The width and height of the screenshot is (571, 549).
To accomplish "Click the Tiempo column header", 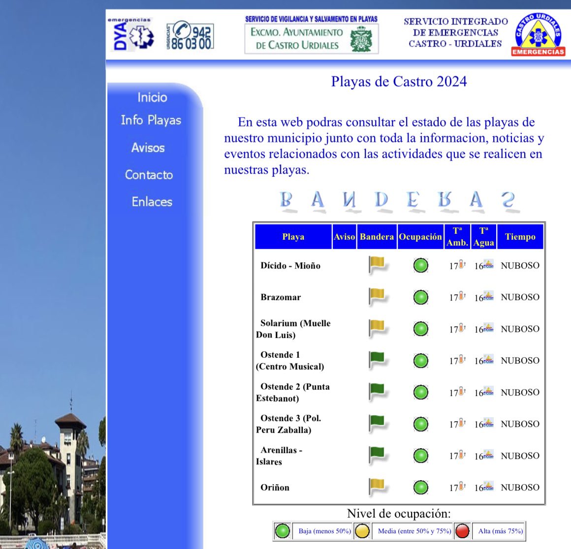I will pos(520,237).
